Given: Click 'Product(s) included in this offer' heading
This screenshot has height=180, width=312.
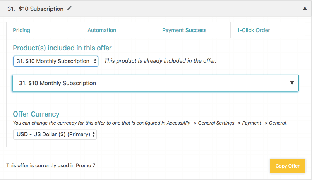Looking at the screenshot, I should 62,48.
